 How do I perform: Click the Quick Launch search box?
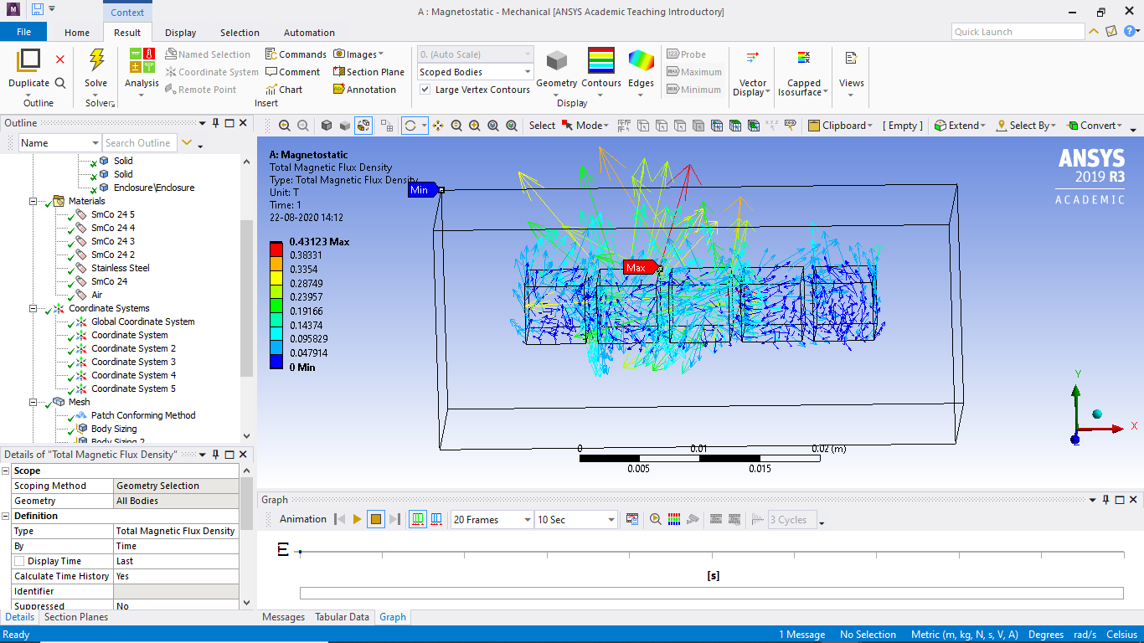[x=1018, y=32]
